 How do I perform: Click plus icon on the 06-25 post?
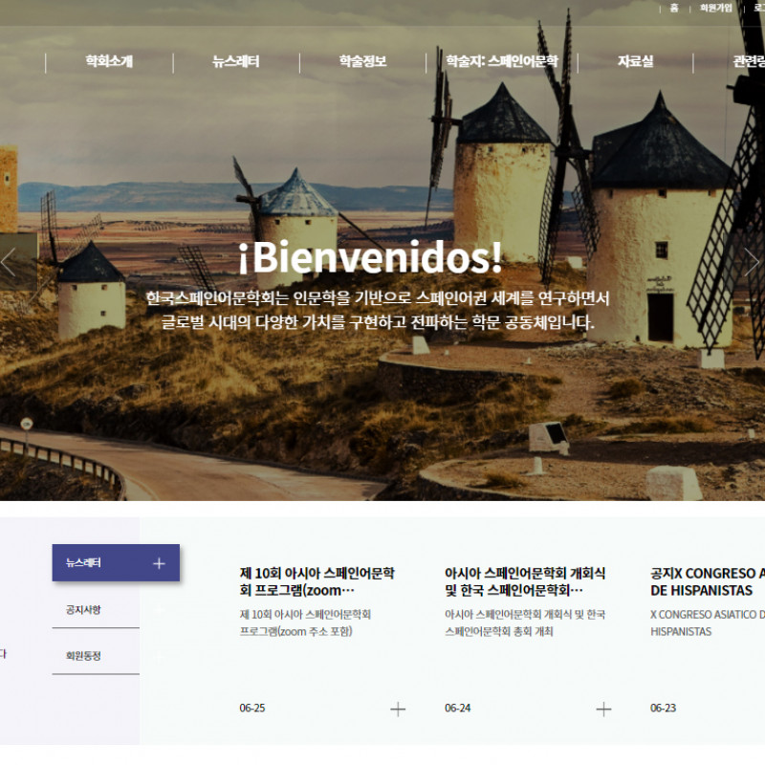point(398,709)
